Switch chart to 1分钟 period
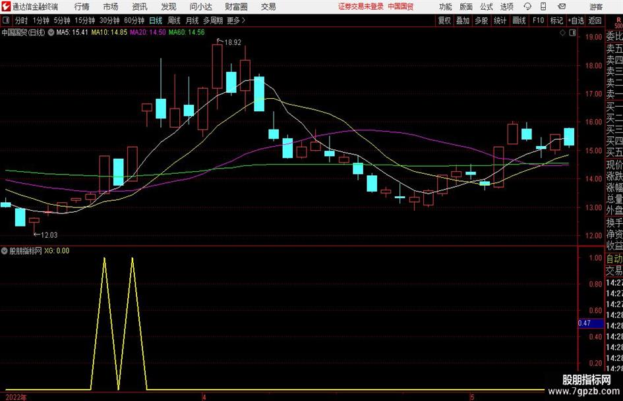 41,20
